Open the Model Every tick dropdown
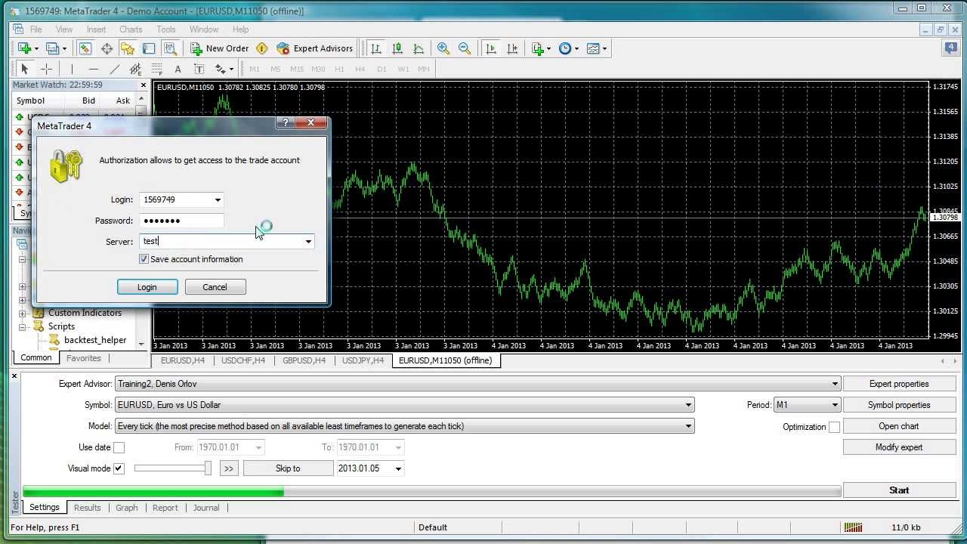This screenshot has width=967, height=544. tap(688, 426)
